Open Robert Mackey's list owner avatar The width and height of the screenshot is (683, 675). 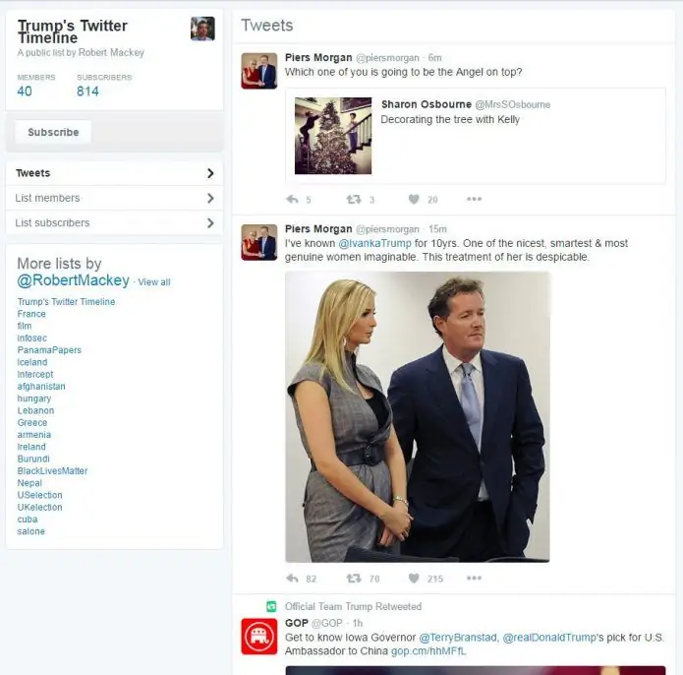tap(202, 29)
